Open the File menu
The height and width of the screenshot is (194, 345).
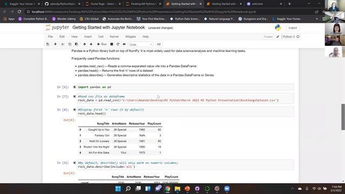pos(50,37)
